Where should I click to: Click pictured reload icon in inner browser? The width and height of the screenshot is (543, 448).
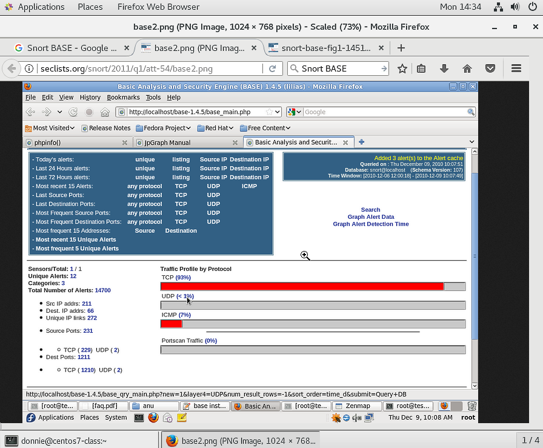(73, 112)
